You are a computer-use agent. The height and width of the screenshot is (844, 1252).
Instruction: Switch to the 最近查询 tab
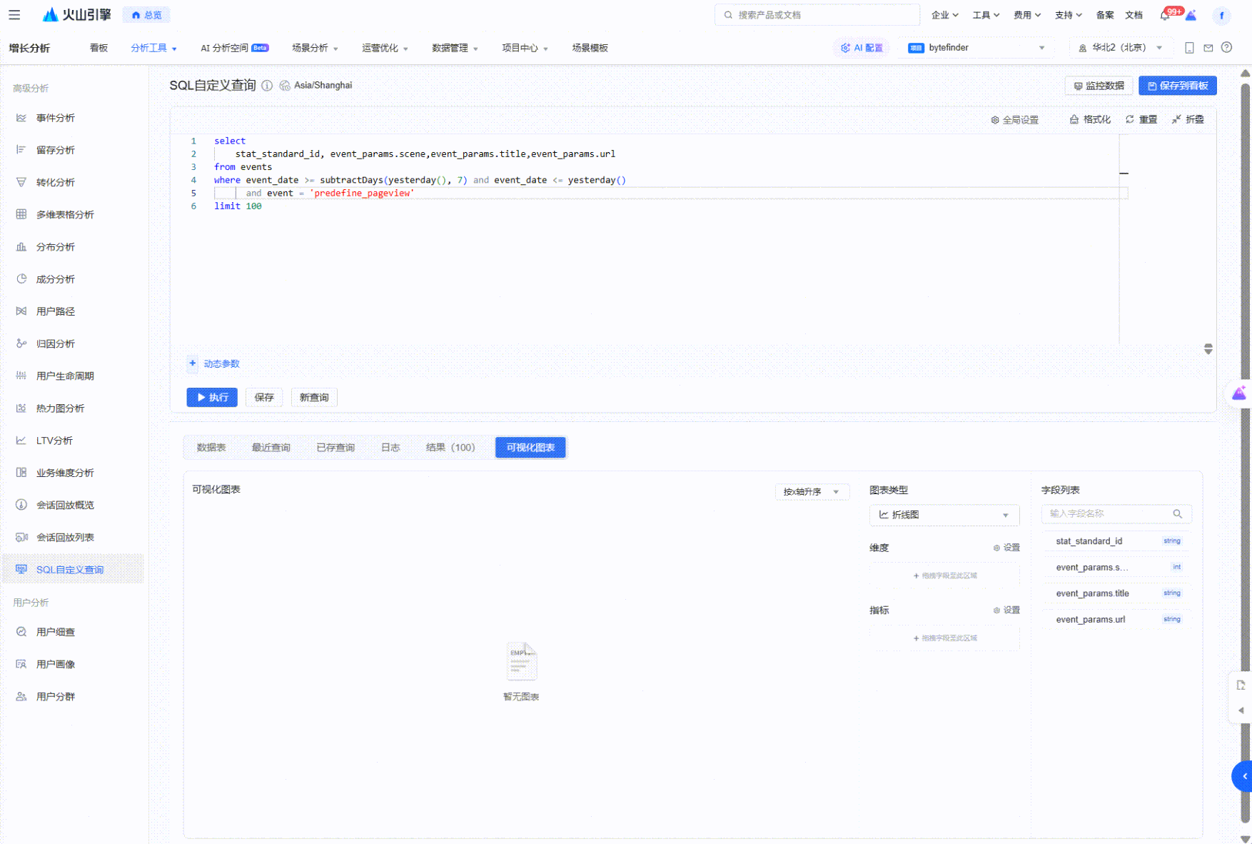(x=271, y=448)
